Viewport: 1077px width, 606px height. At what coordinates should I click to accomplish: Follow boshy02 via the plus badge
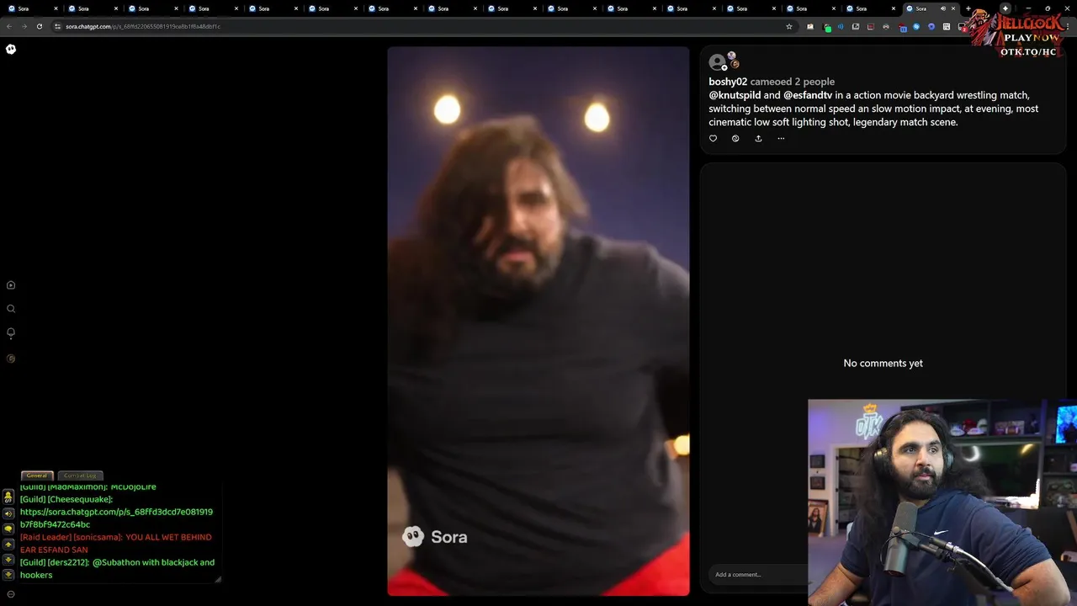pos(724,68)
